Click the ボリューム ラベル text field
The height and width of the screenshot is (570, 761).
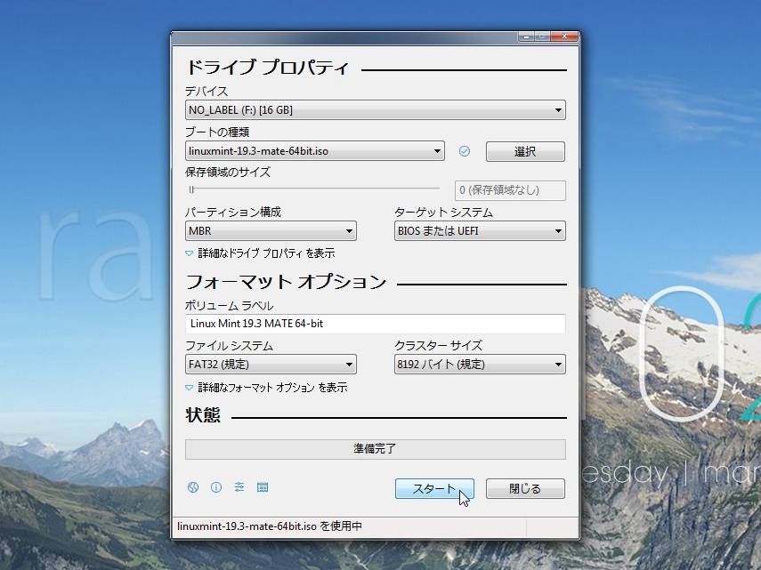coord(376,324)
